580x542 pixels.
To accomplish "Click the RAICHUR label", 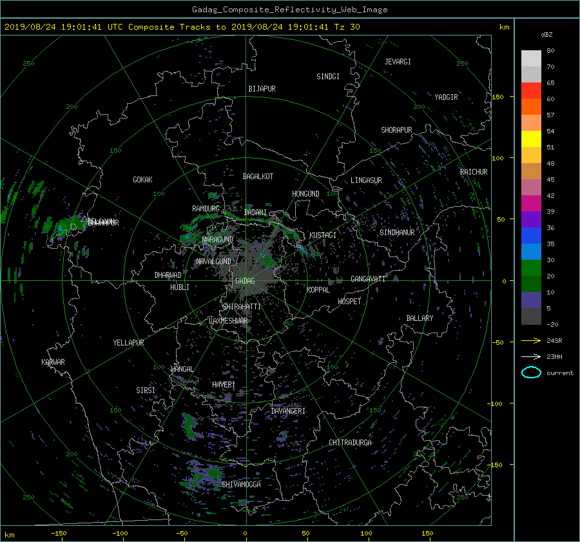I will 474,172.
